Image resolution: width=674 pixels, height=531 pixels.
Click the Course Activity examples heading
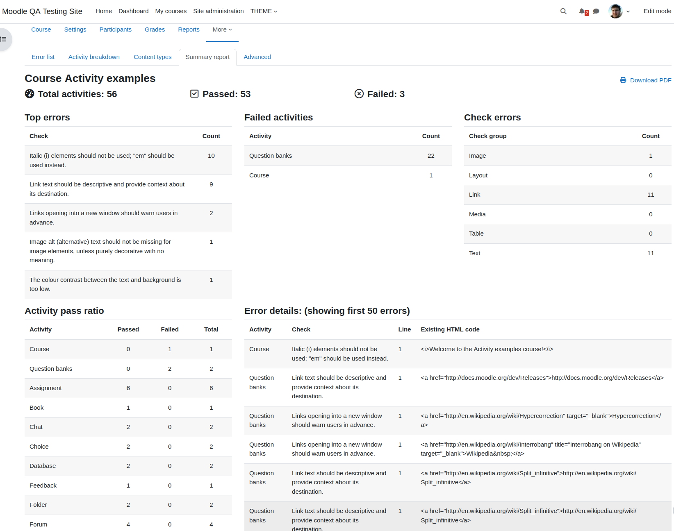click(90, 78)
